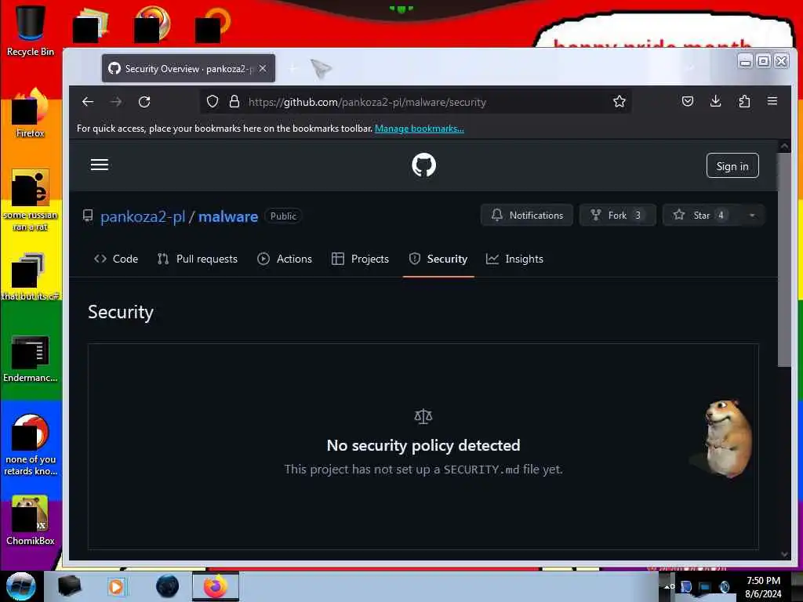
Task: Switch to the Pull requests tab
Action: point(198,259)
